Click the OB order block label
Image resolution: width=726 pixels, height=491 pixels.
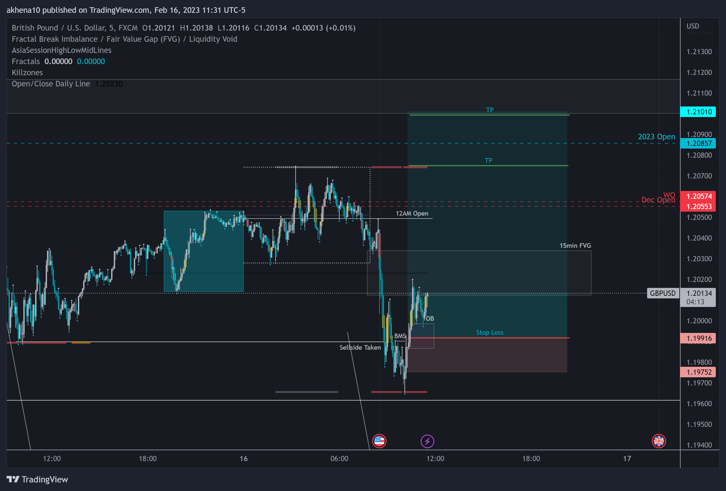430,318
